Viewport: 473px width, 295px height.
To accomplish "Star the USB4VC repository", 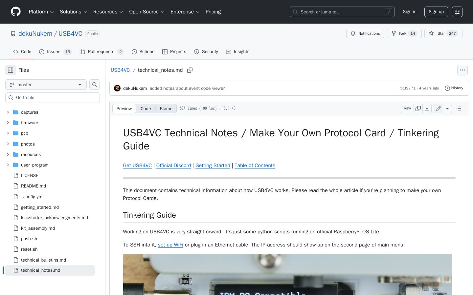I will point(443,33).
